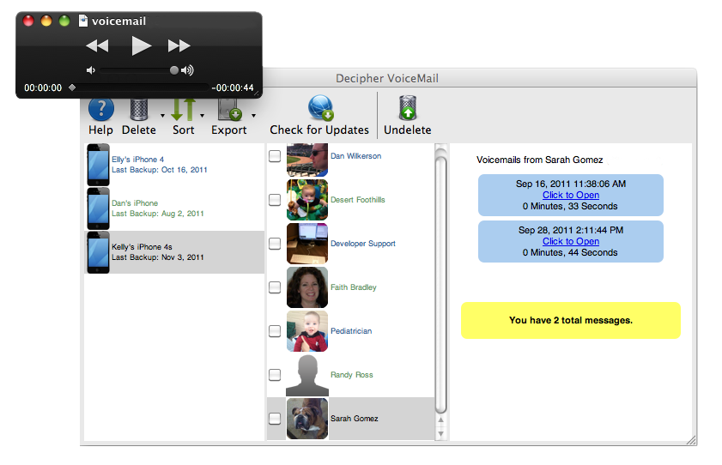722x465 pixels.
Task: Click the remaining time -00:00:44 readout
Action: pos(233,88)
